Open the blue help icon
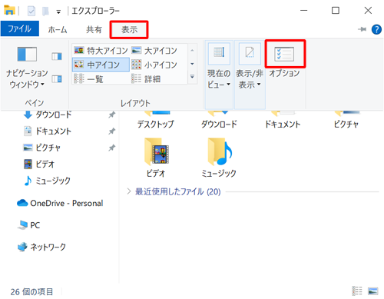This screenshot has width=384, height=299. click(x=376, y=29)
